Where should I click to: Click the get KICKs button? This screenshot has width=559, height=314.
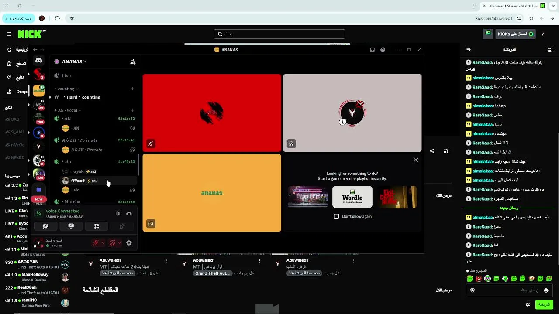pyautogui.click(x=515, y=34)
